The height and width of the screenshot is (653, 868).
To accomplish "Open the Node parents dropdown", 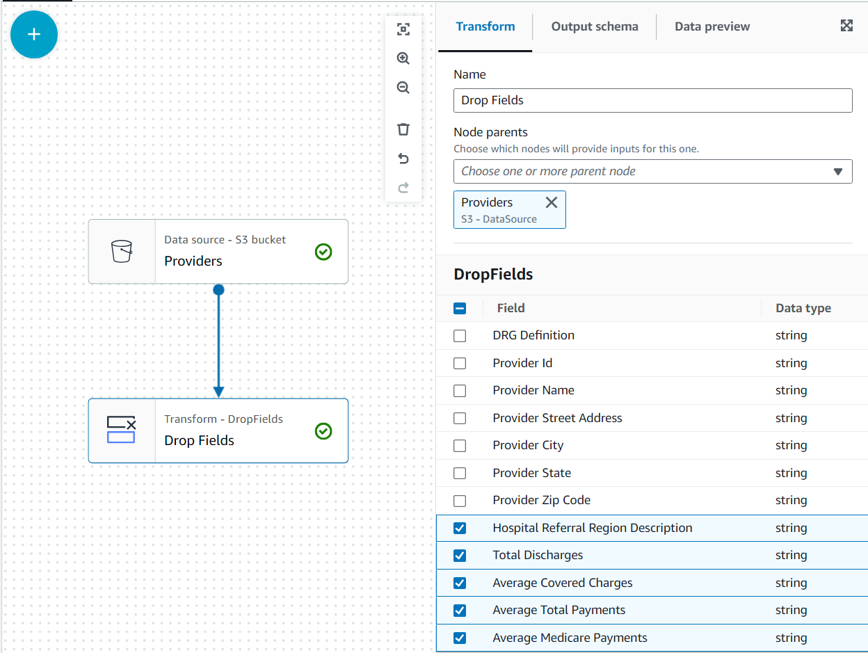I will (652, 171).
